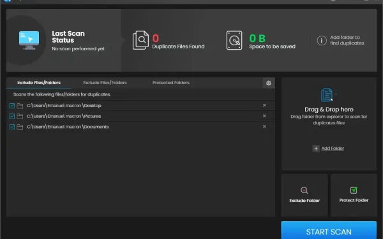Screen dimensions: 383x239
Task: Select the C:\Users\Emanuel.macron\Pictures path
Action: [64, 117]
